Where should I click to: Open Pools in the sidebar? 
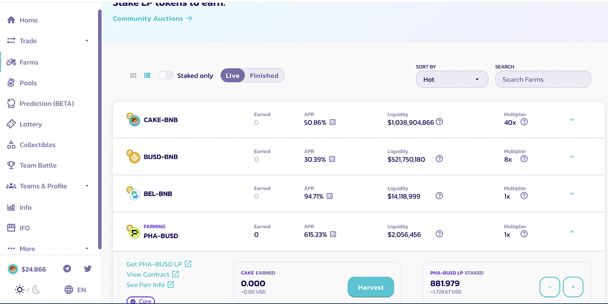28,83
